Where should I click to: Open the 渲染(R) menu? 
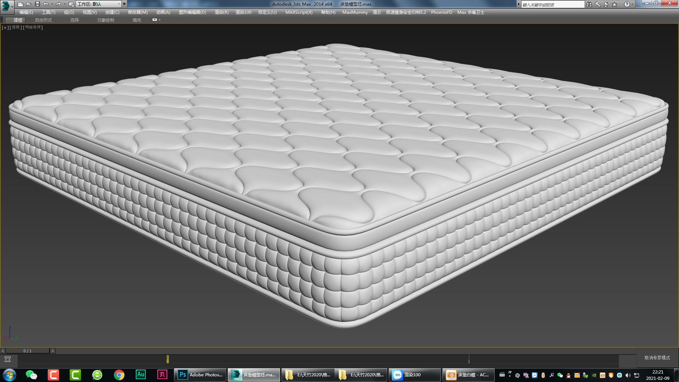pyautogui.click(x=221, y=12)
